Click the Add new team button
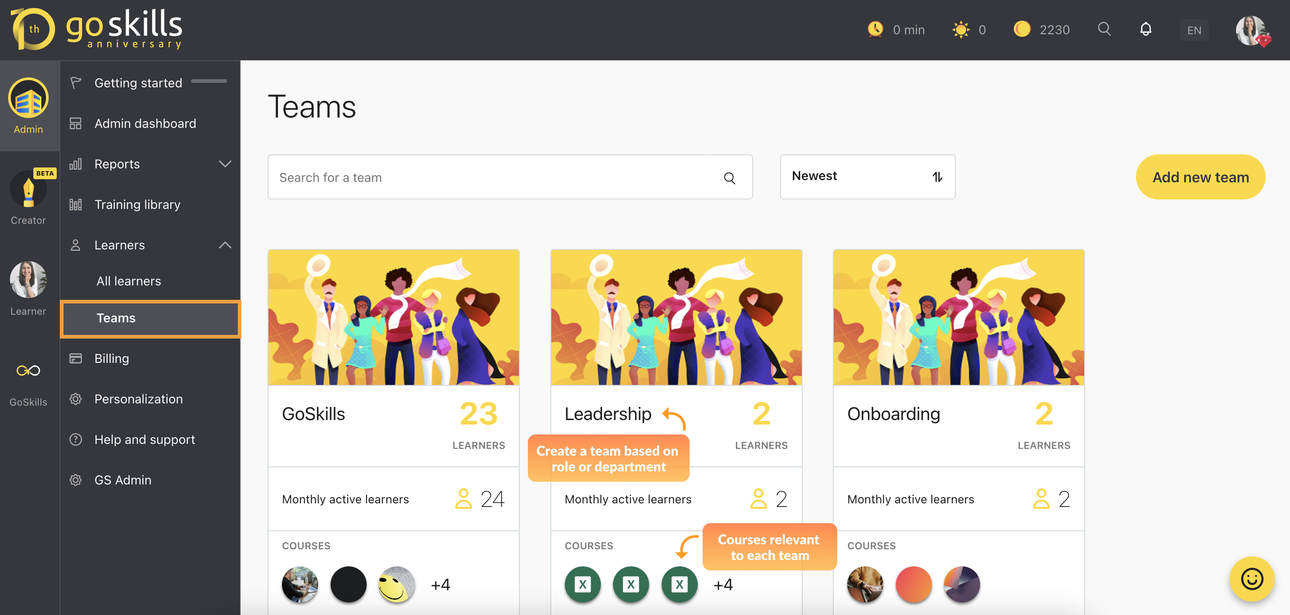This screenshot has height=615, width=1290. point(1201,177)
